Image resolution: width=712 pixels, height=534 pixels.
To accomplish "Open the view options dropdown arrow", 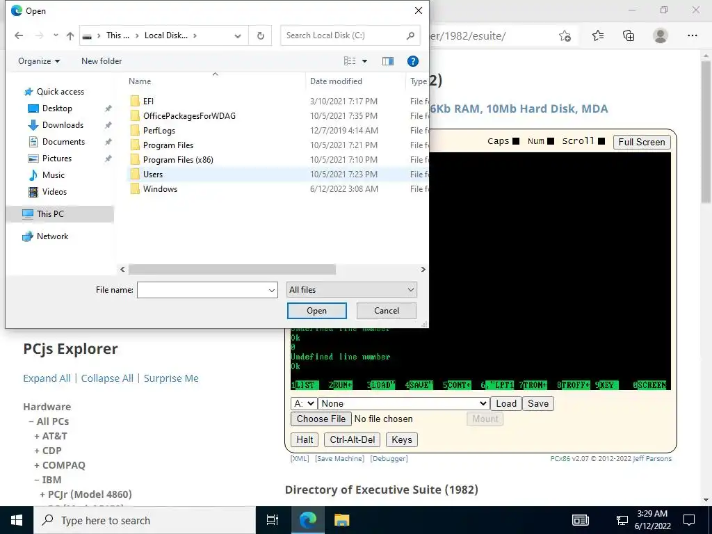I will (x=364, y=61).
